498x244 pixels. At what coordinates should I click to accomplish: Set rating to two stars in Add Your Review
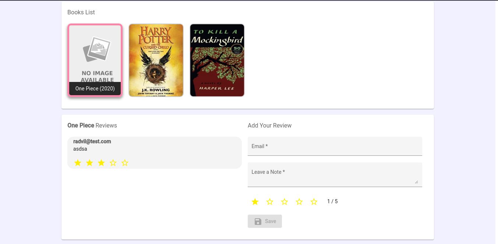coord(270,202)
